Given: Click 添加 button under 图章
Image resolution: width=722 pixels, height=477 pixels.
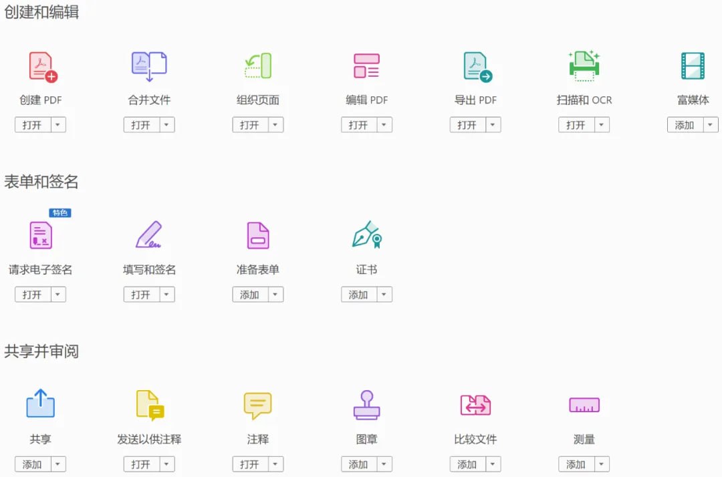Looking at the screenshot, I should click(x=359, y=464).
